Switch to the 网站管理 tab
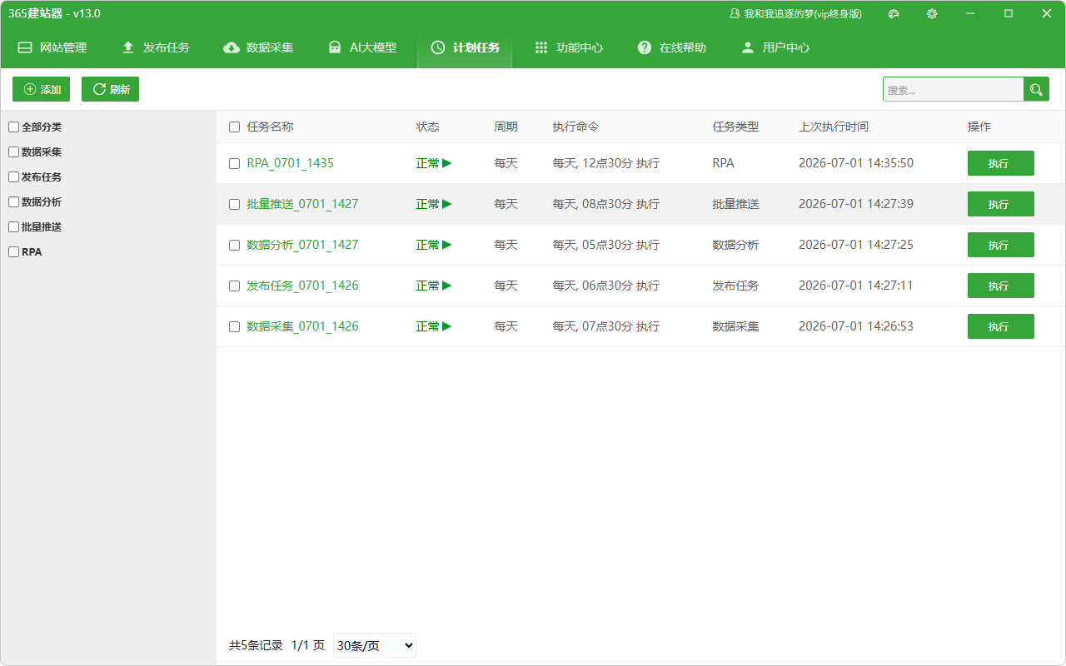Viewport: 1066px width, 666px height. tap(52, 47)
